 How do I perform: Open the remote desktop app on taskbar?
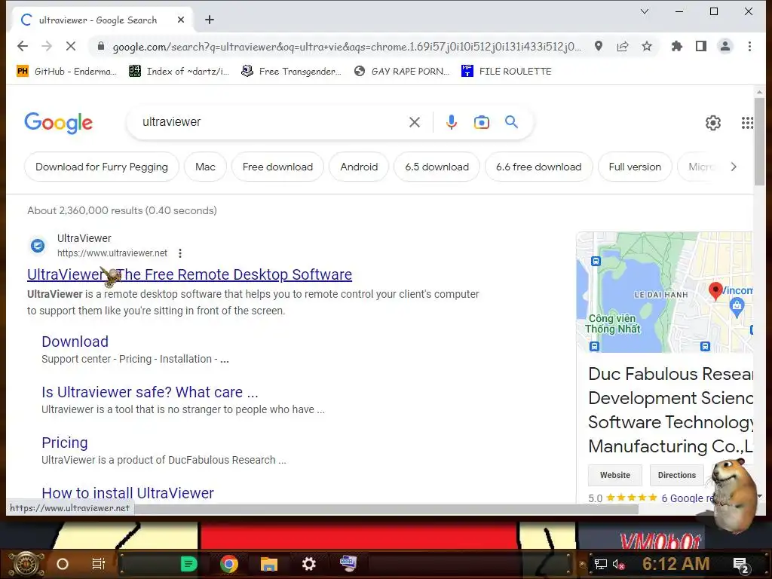(348, 563)
